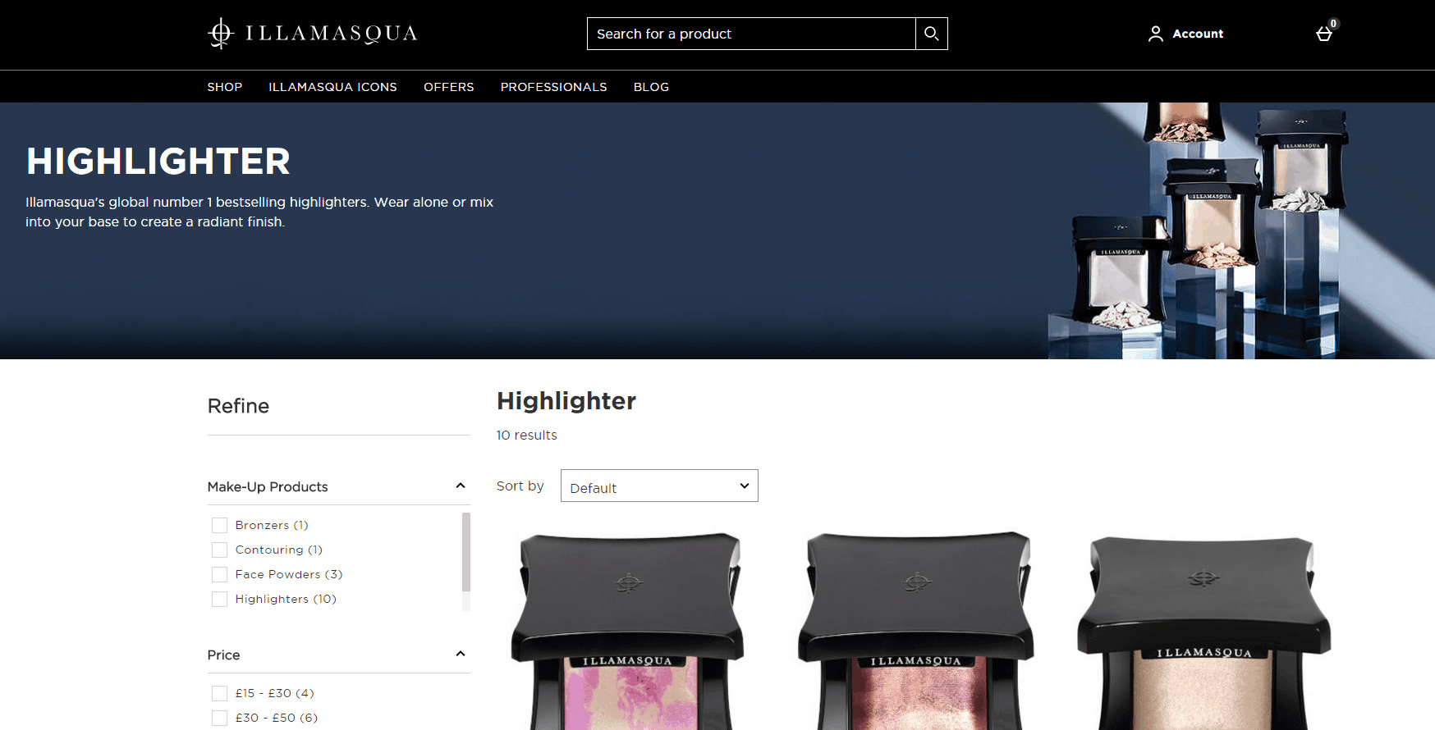The image size is (1435, 730).
Task: Check the £15 - £30 price filter
Action: point(219,693)
